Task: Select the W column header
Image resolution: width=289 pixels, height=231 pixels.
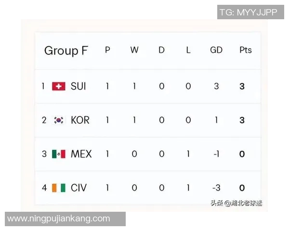Action: tap(134, 50)
